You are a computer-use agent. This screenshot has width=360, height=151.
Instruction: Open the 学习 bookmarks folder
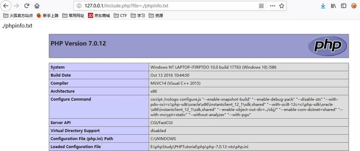coord(138,16)
